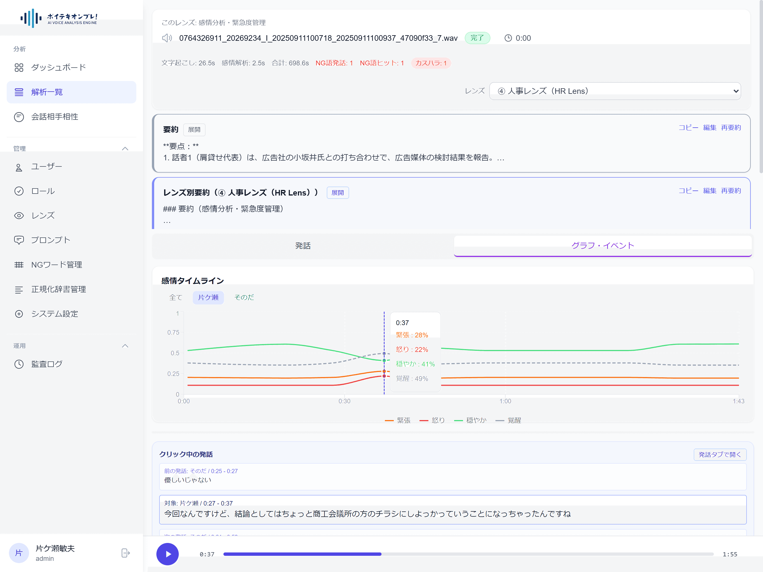Screen dimensions: 763x572
Task: Click the audio playback progress bar
Action: 468,554
